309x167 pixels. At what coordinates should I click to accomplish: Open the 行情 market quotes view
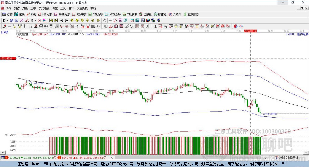[x=8, y=14]
